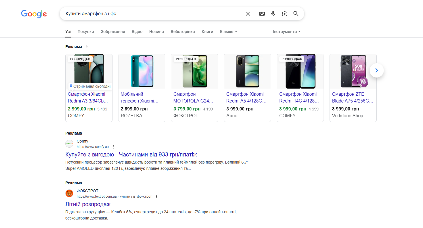Viewport: 423px width, 228px height.
Task: Click the ФОКСТРОТ fox favicon
Action: pos(69,193)
